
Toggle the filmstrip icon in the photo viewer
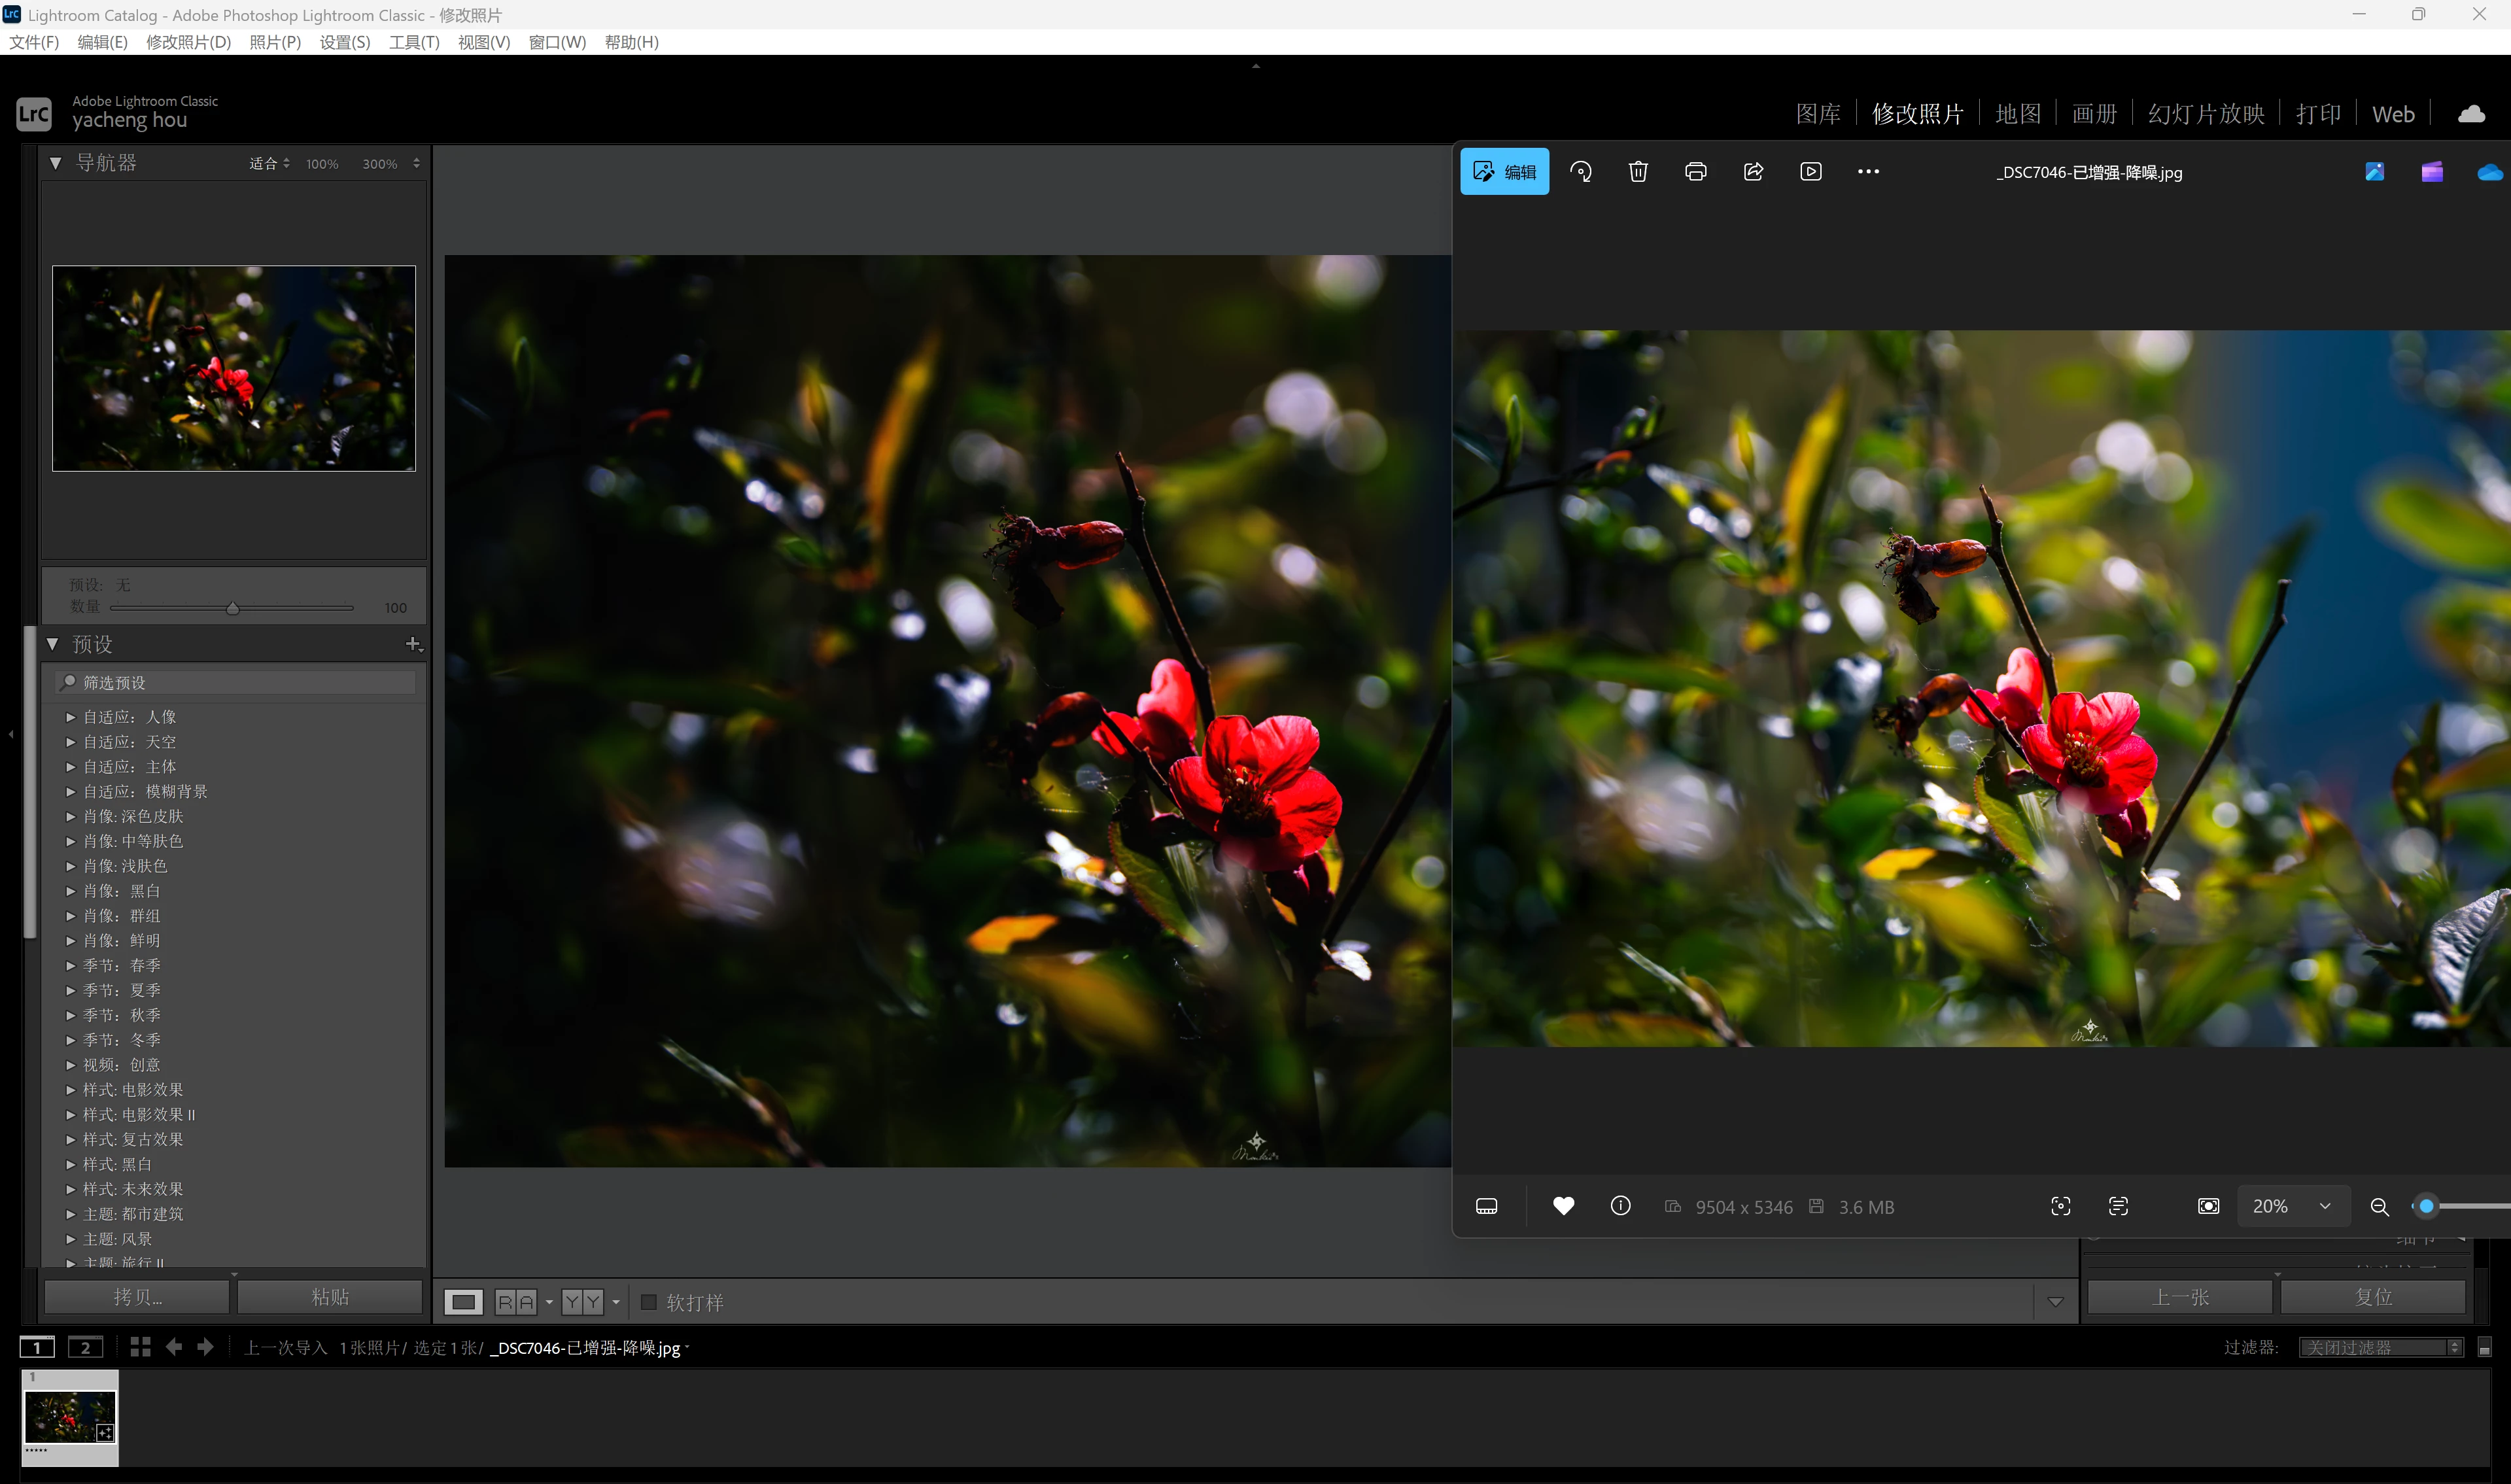(1487, 1207)
